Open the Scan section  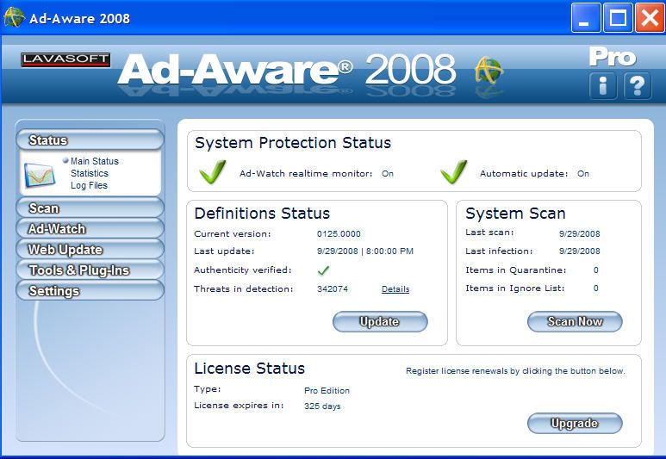(x=90, y=208)
